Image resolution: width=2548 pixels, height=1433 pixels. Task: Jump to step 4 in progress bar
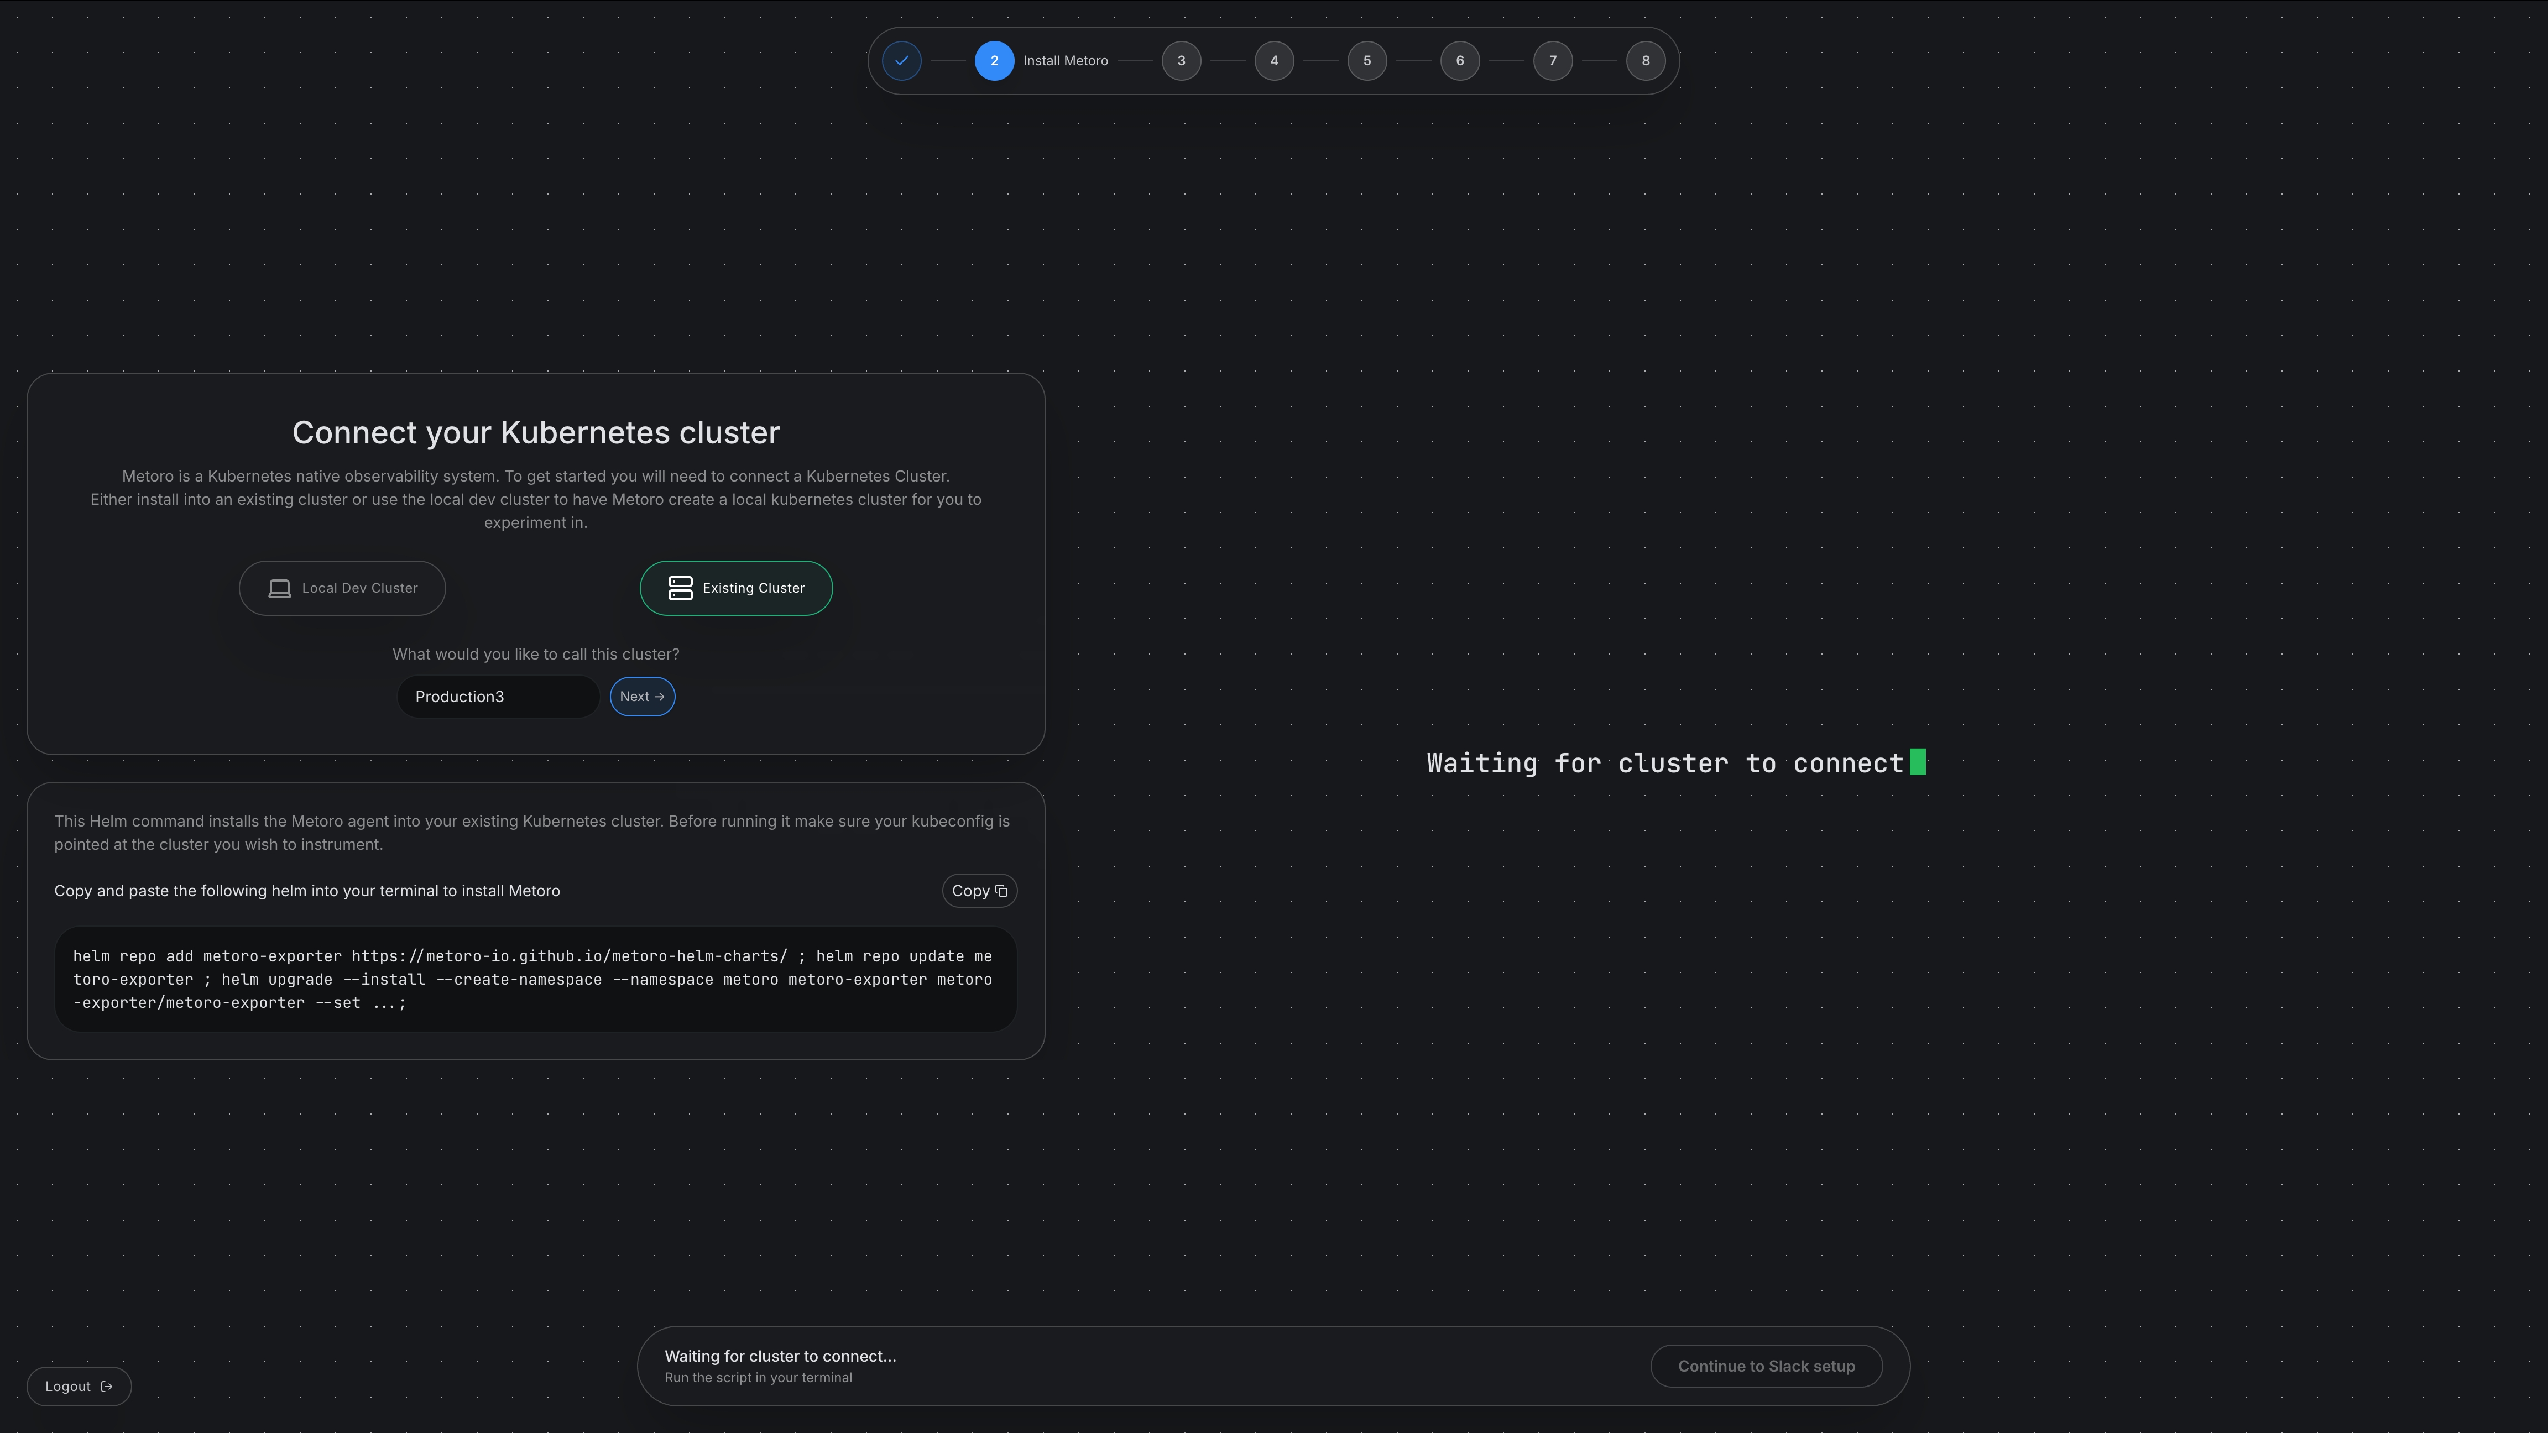point(1274,60)
